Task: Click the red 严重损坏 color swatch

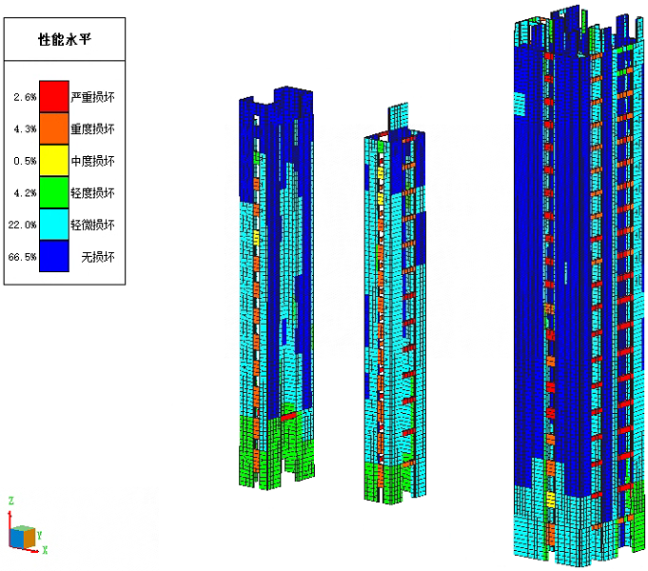Action: (53, 97)
